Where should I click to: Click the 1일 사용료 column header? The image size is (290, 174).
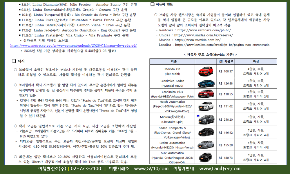[x=226, y=61]
